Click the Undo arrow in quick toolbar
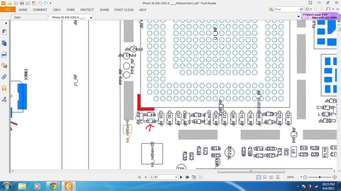 point(40,3)
